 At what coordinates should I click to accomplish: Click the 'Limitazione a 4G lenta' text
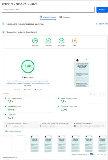click(48, 126)
